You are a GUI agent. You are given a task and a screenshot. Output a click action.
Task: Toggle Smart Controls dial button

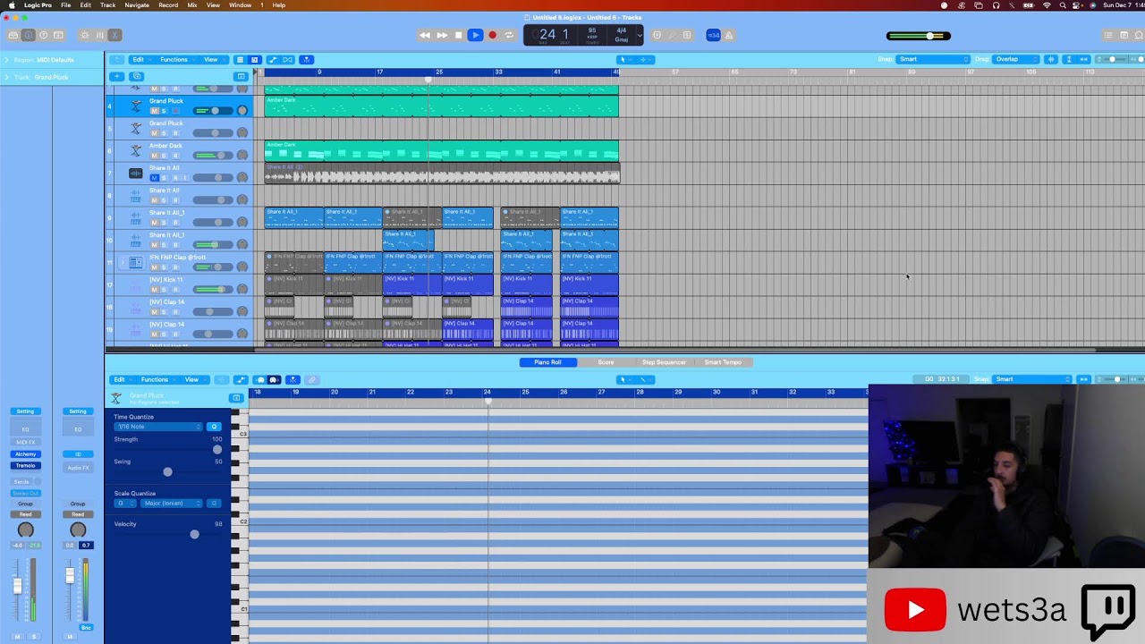point(84,36)
